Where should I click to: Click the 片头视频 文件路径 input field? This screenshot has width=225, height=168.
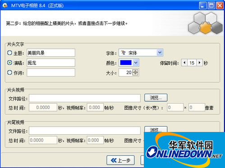click(x=85, y=98)
